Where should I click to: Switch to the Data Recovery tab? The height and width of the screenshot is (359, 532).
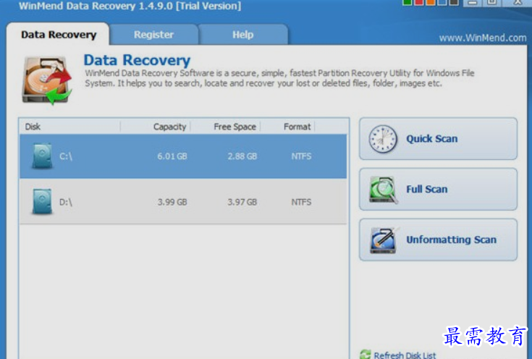58,34
